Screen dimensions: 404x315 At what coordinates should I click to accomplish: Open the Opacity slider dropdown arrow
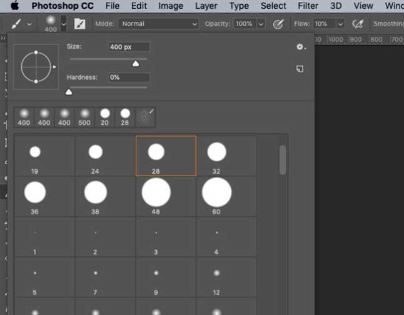[261, 24]
